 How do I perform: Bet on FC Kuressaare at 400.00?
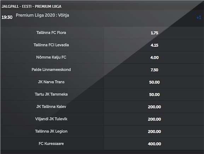pyautogui.click(x=154, y=144)
